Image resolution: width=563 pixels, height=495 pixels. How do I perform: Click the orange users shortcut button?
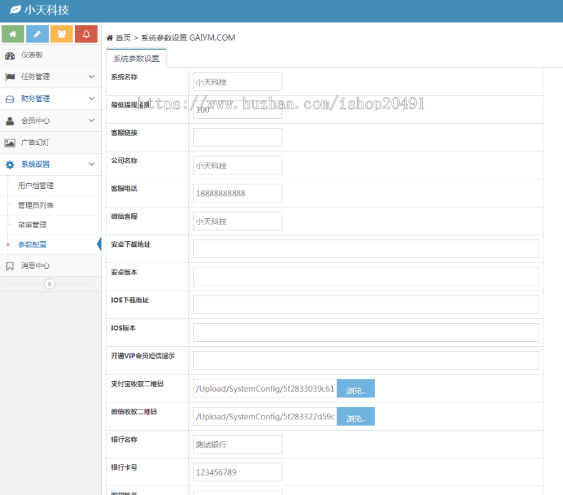point(62,34)
